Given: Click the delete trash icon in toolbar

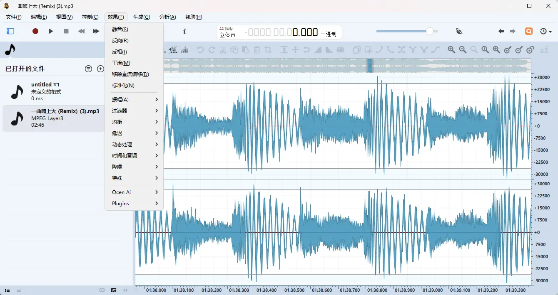Looking at the screenshot, I should (257, 50).
